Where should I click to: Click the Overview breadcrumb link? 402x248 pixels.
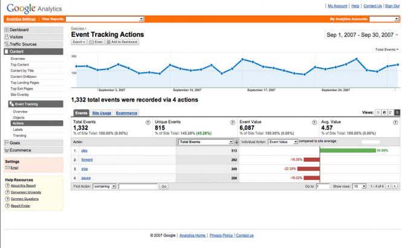78,28
